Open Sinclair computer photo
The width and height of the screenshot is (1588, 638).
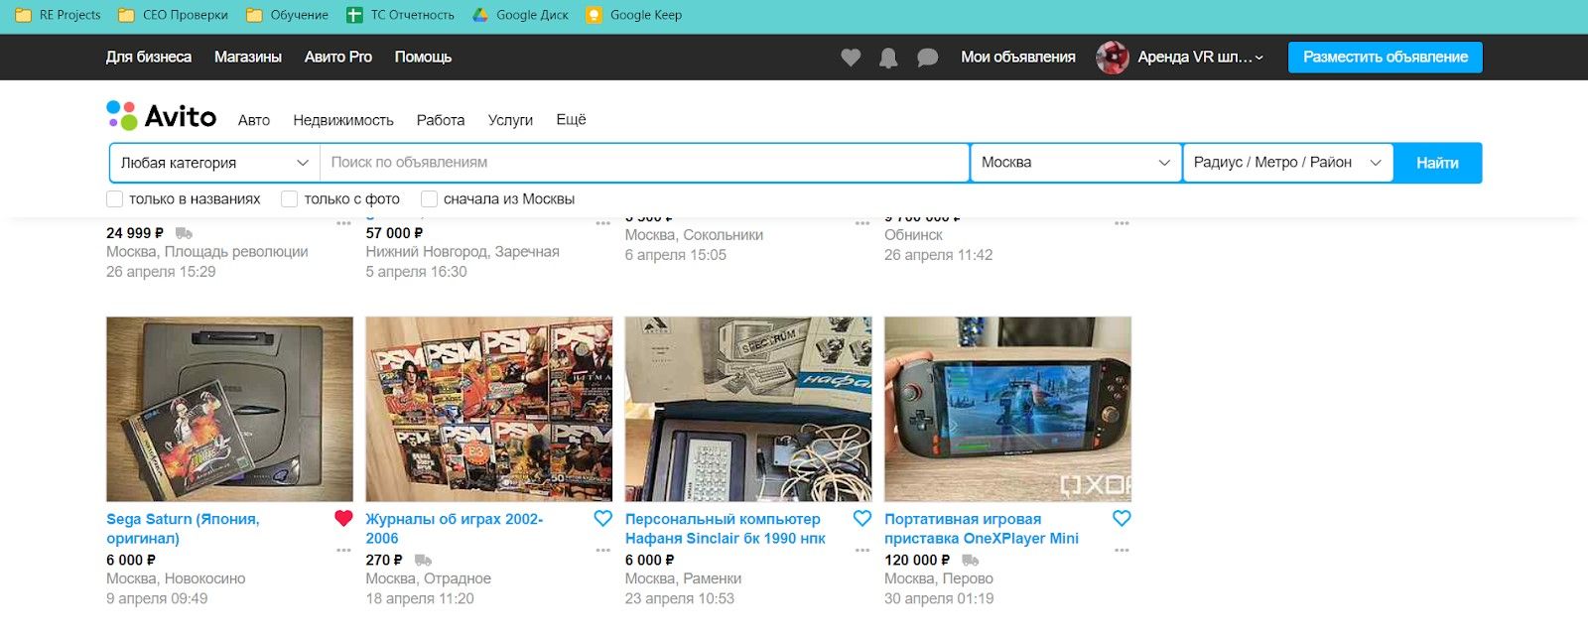[748, 409]
